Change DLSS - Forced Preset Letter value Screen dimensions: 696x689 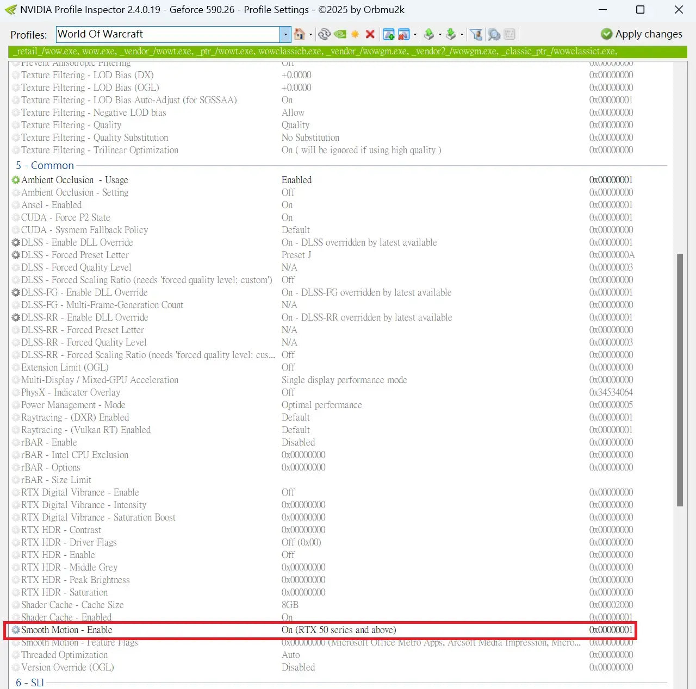coord(297,255)
